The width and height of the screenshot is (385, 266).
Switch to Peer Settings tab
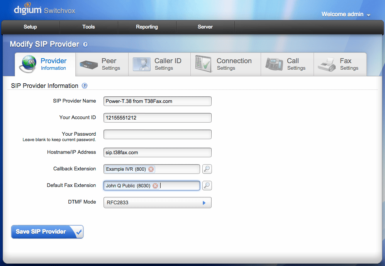(x=102, y=64)
